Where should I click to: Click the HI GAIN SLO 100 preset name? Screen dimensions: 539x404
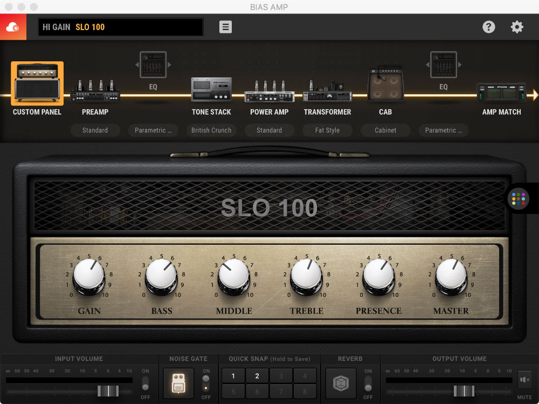120,26
